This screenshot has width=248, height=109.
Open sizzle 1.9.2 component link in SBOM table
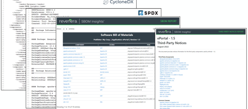tap(67, 96)
